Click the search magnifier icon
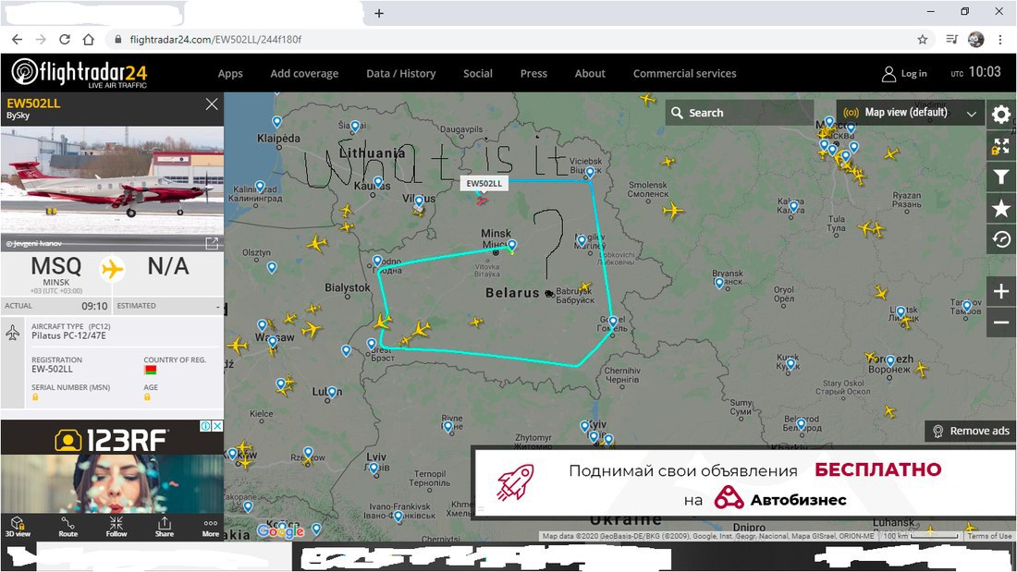 tap(677, 113)
